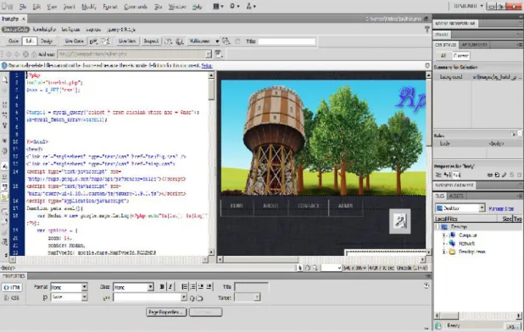The image size is (524, 332).
Task: Click the Point to File icon beside Link
Action: (192, 298)
